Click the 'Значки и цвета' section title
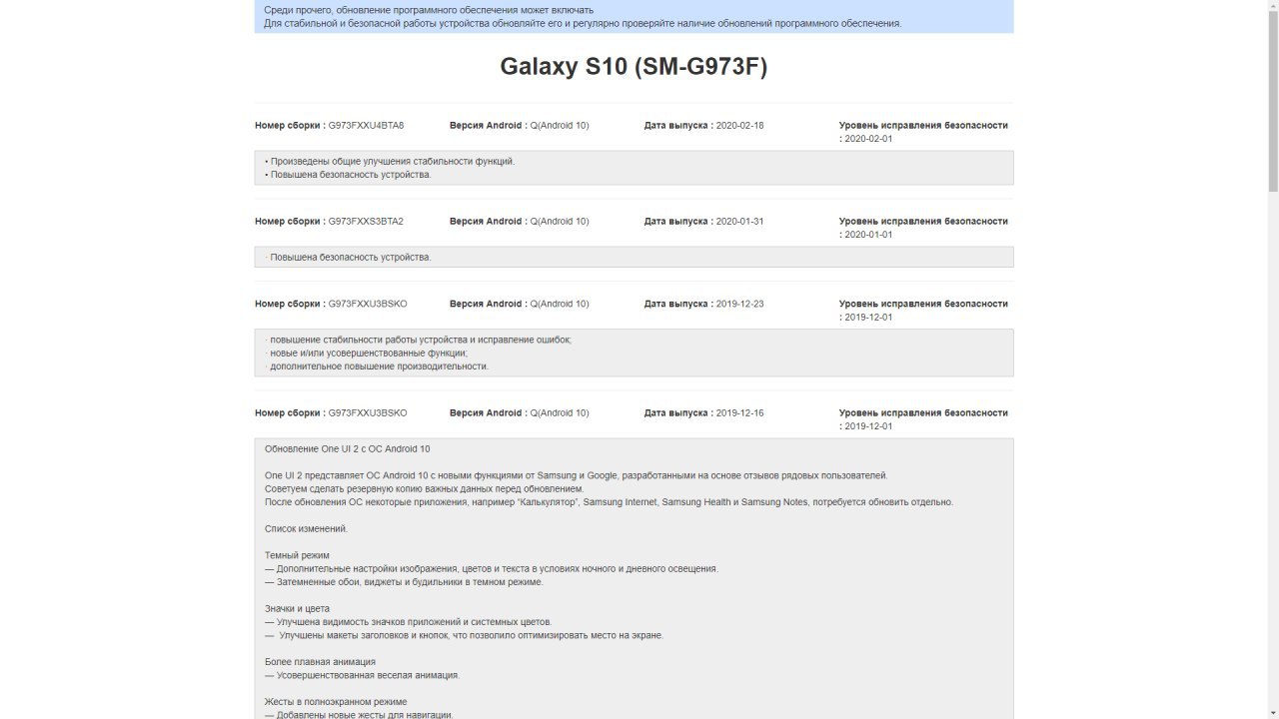The image size is (1279, 719). click(x=297, y=609)
